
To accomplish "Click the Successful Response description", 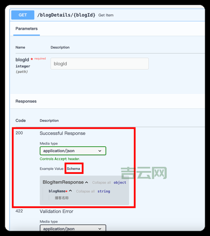I will [x=63, y=133].
